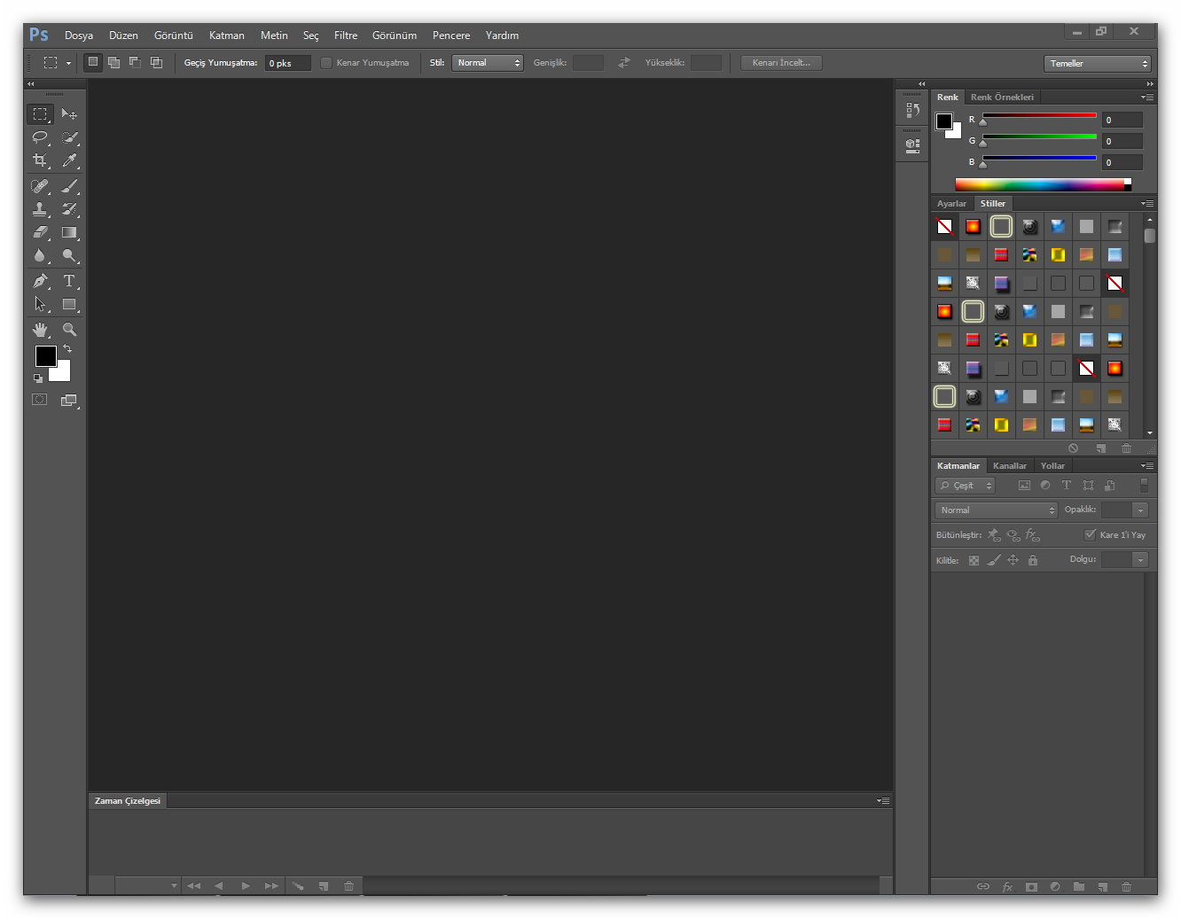Select the Lasso tool
Viewport: 1181px width, 919px height.
pyautogui.click(x=40, y=137)
